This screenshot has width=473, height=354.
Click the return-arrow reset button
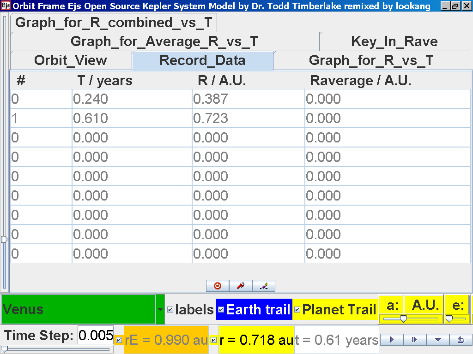point(460,340)
